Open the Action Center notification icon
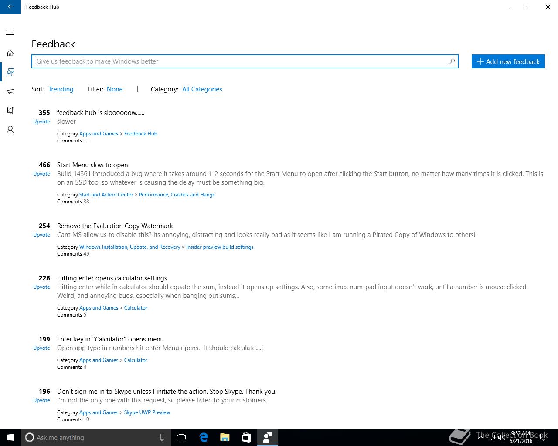Viewport: 558px width, 446px height. click(x=544, y=437)
